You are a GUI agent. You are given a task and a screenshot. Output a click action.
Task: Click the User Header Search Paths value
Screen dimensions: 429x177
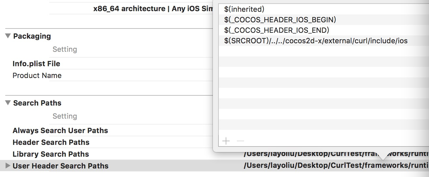336,166
